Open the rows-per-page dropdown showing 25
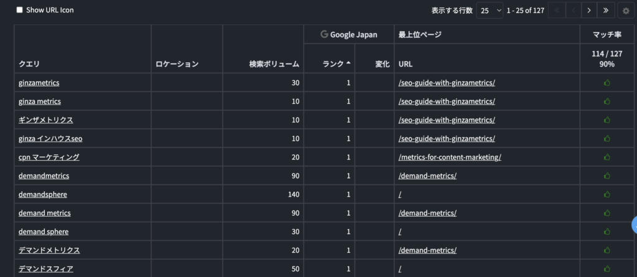 click(490, 10)
